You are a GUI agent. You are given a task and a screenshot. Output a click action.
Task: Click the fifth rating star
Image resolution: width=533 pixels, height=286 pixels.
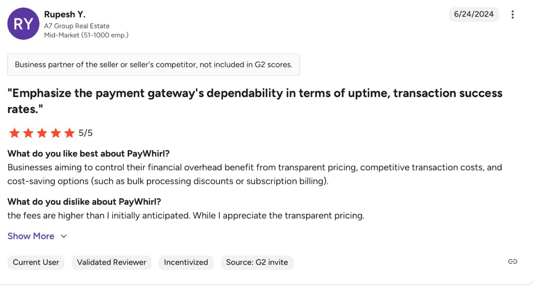point(69,133)
